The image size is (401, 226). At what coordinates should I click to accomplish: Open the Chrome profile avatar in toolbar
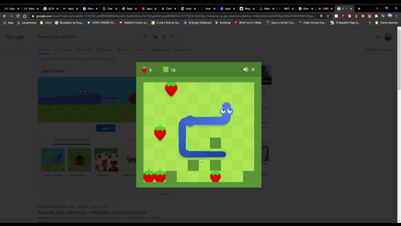click(390, 16)
